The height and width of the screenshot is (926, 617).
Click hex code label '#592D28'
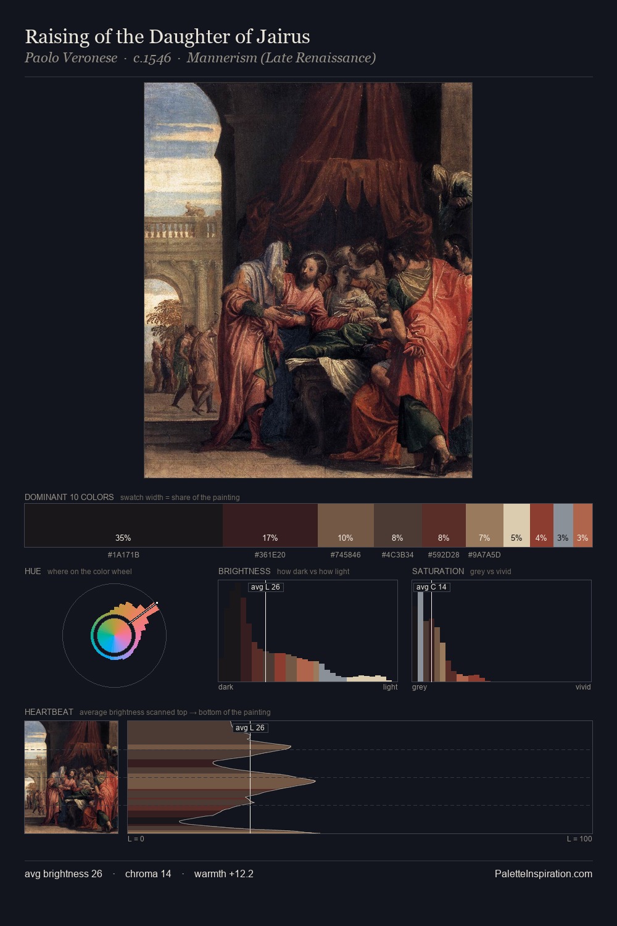click(444, 555)
